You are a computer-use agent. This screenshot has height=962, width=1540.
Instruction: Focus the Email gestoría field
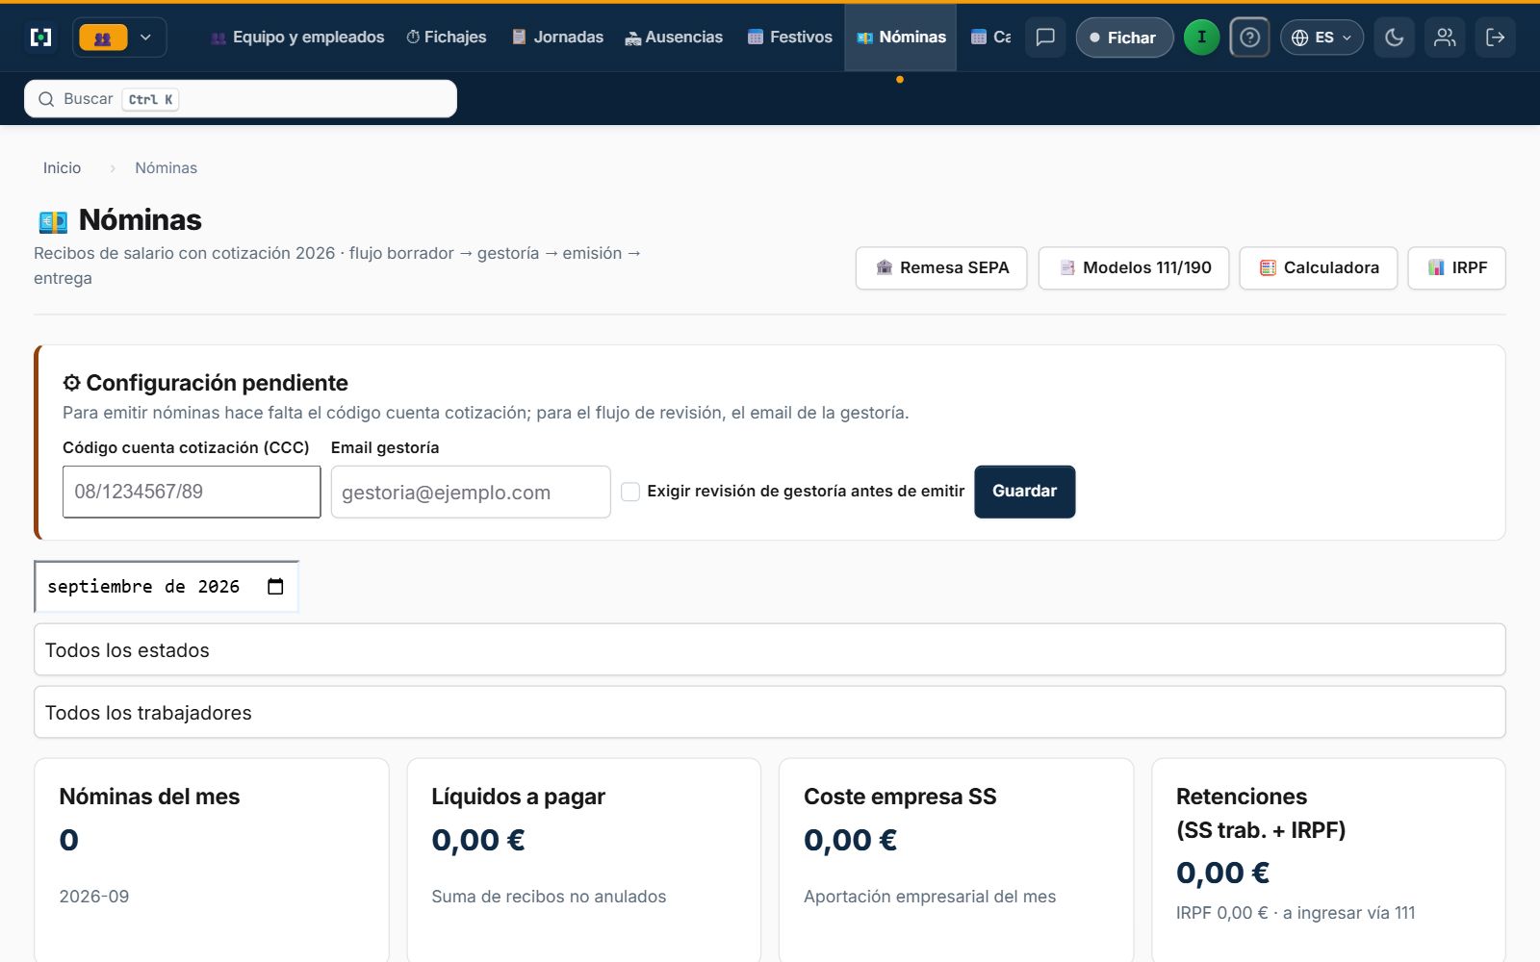click(471, 492)
